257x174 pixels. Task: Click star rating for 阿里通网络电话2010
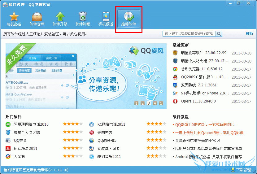(x=73, y=124)
